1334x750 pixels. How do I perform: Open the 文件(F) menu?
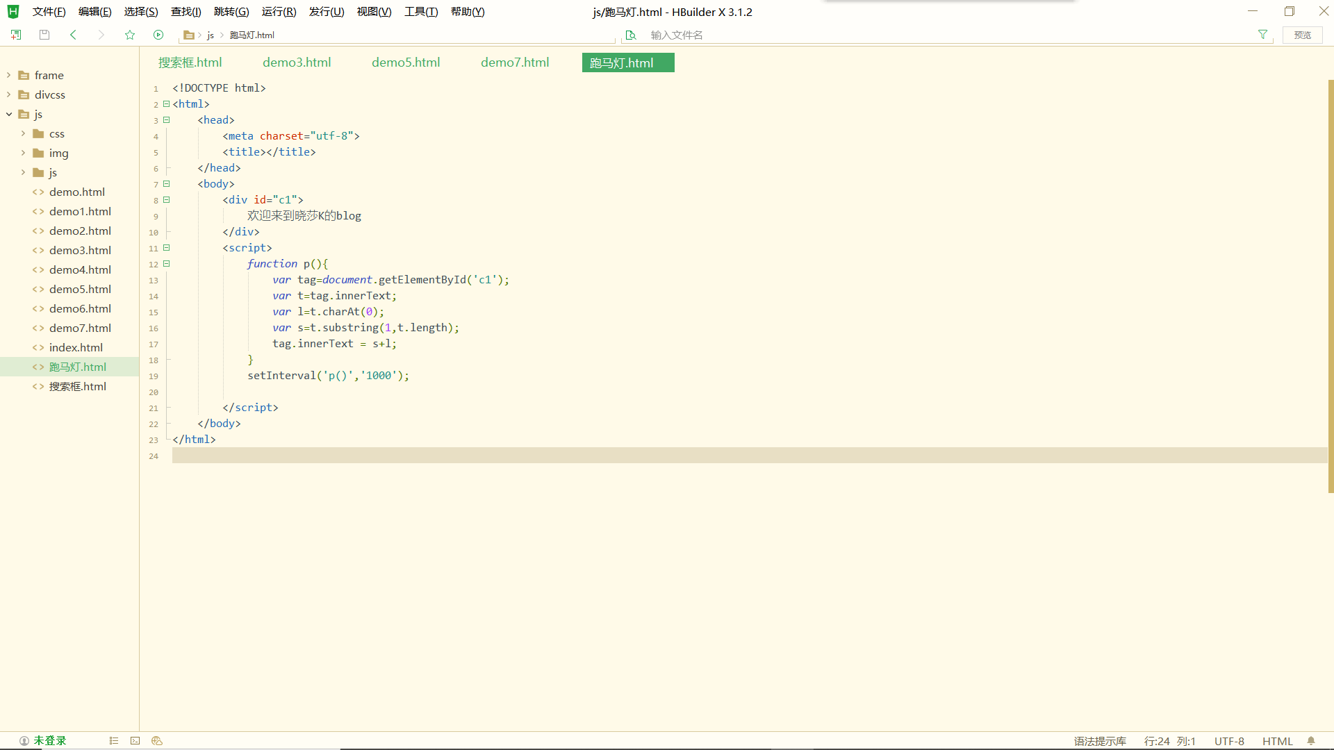point(49,12)
